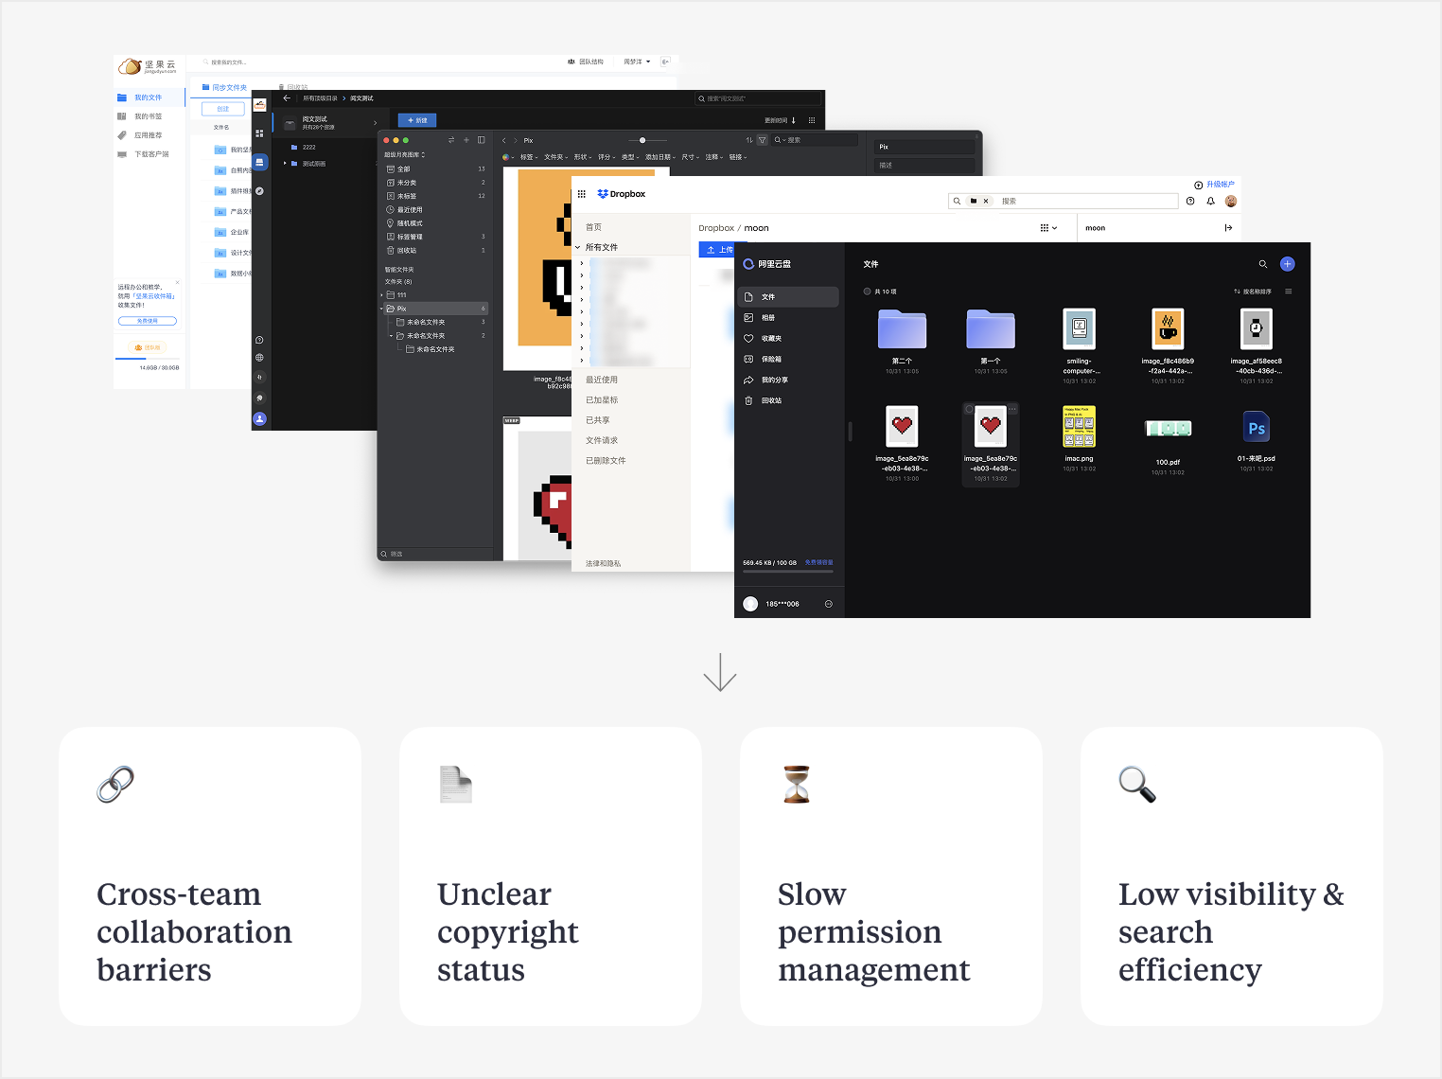Screen dimensions: 1442x1079
Task: Select 收藏夹 favorites in 阿里云盘 sidebar
Action: click(x=770, y=338)
